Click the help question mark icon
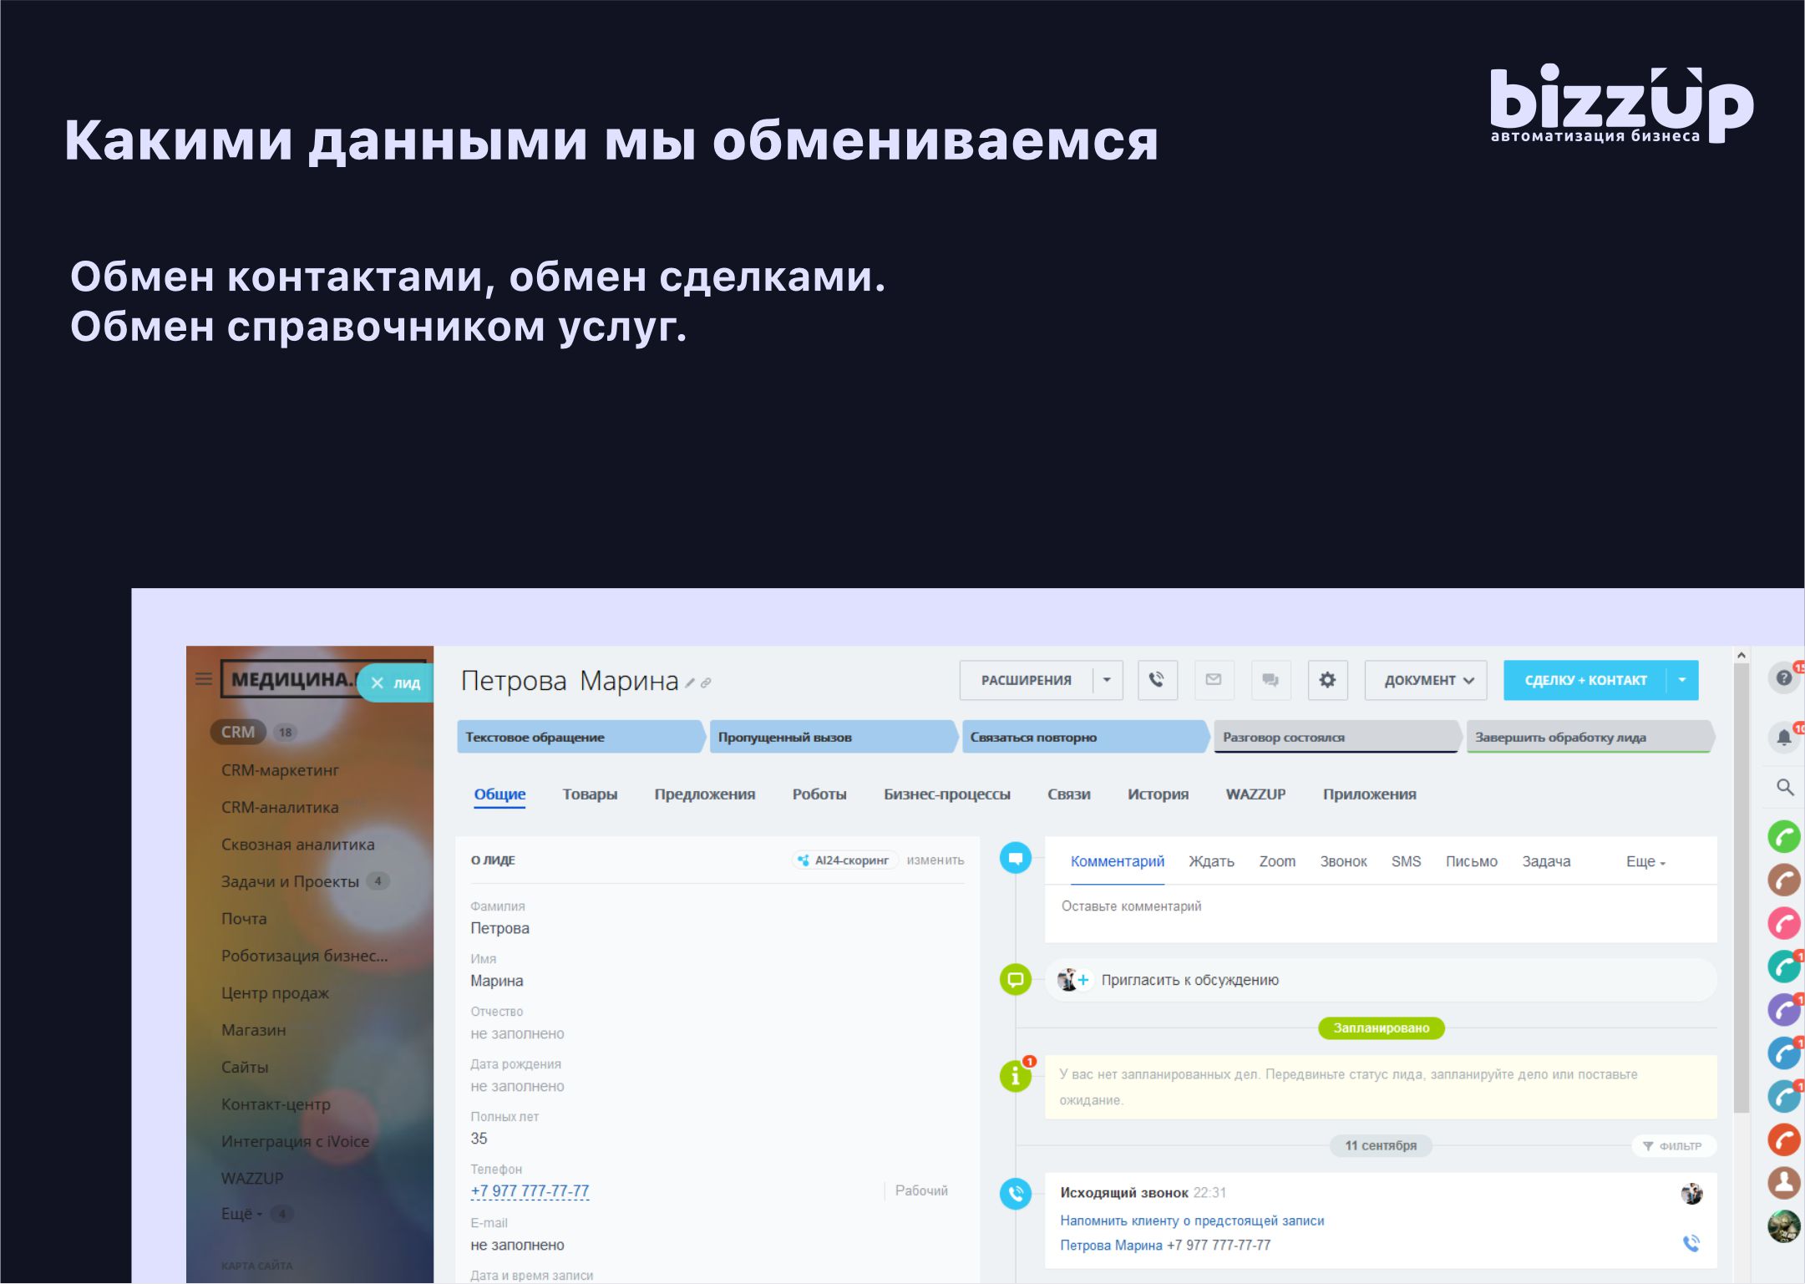The image size is (1805, 1284). [1784, 678]
